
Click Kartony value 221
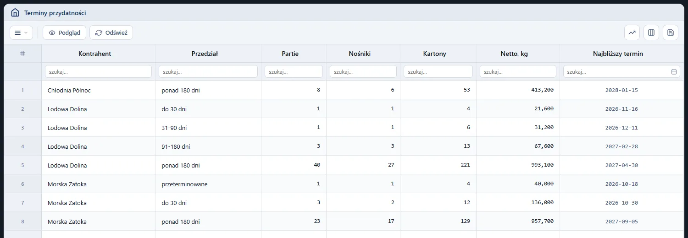[x=466, y=165]
